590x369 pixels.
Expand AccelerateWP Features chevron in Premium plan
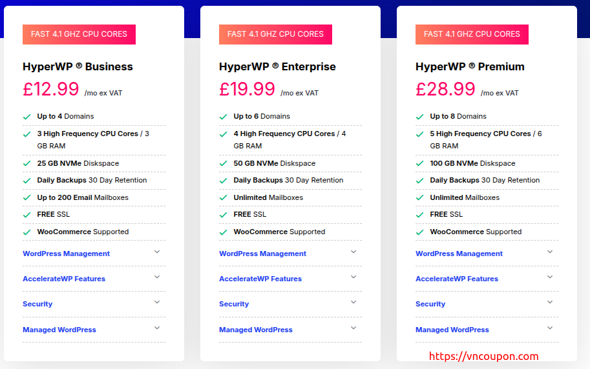click(x=550, y=277)
